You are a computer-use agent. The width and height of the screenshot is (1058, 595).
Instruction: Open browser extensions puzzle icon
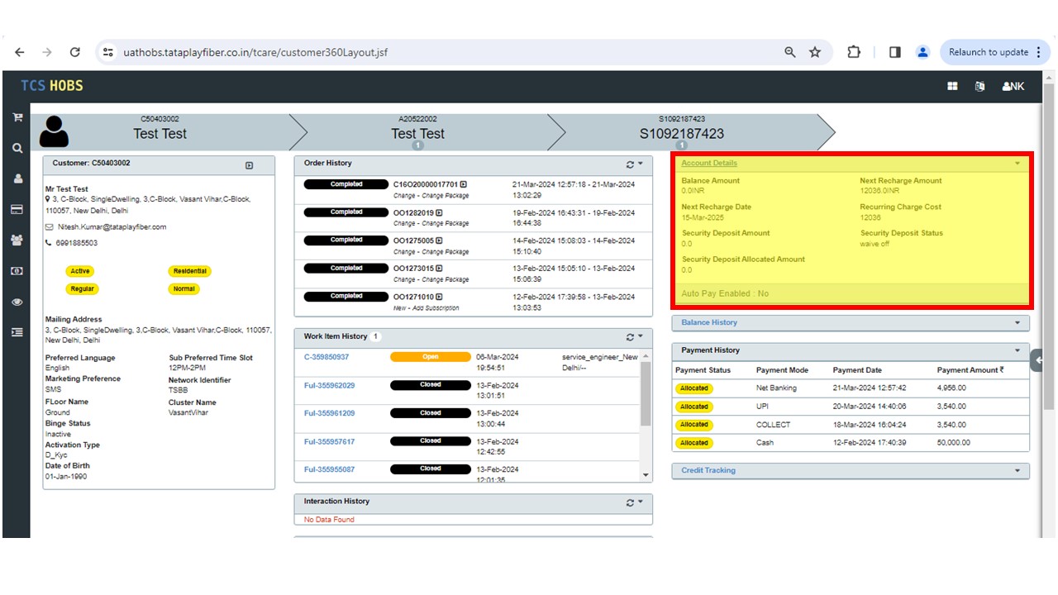point(854,52)
